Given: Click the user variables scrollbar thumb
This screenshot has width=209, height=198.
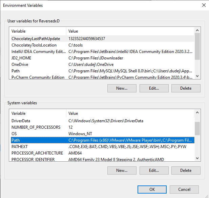Looking at the screenshot, I should (197, 46).
